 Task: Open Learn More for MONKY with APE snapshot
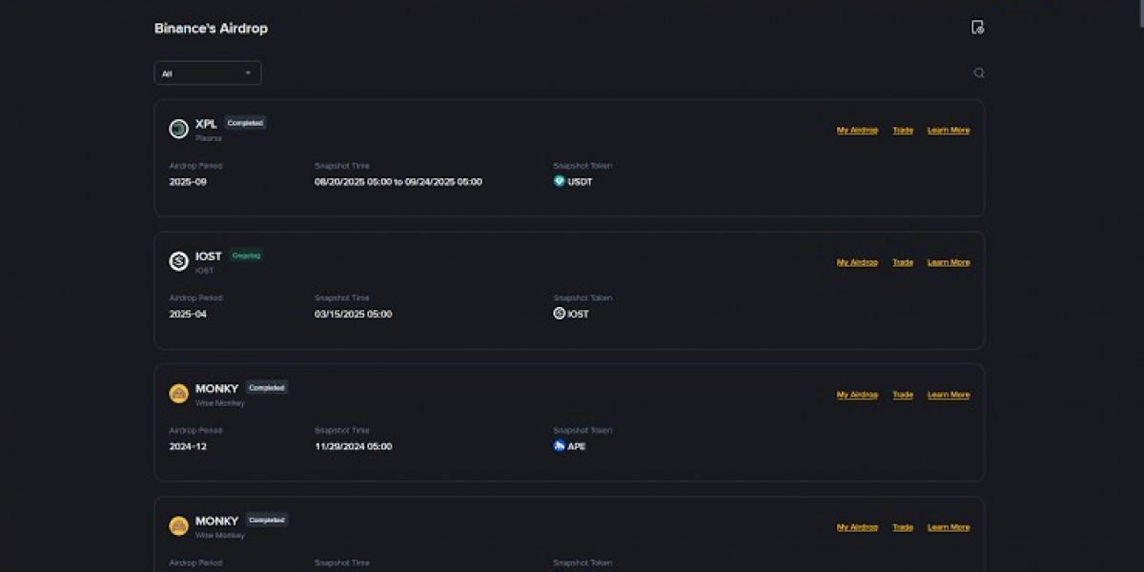[x=949, y=395]
